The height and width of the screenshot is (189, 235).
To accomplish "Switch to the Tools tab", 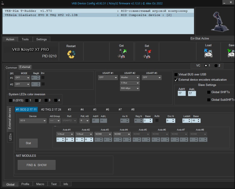I will point(25,39).
